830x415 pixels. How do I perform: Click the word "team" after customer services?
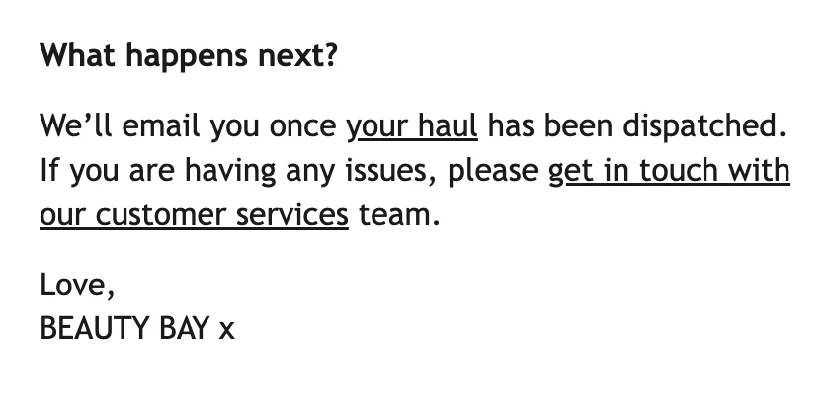(x=397, y=214)
